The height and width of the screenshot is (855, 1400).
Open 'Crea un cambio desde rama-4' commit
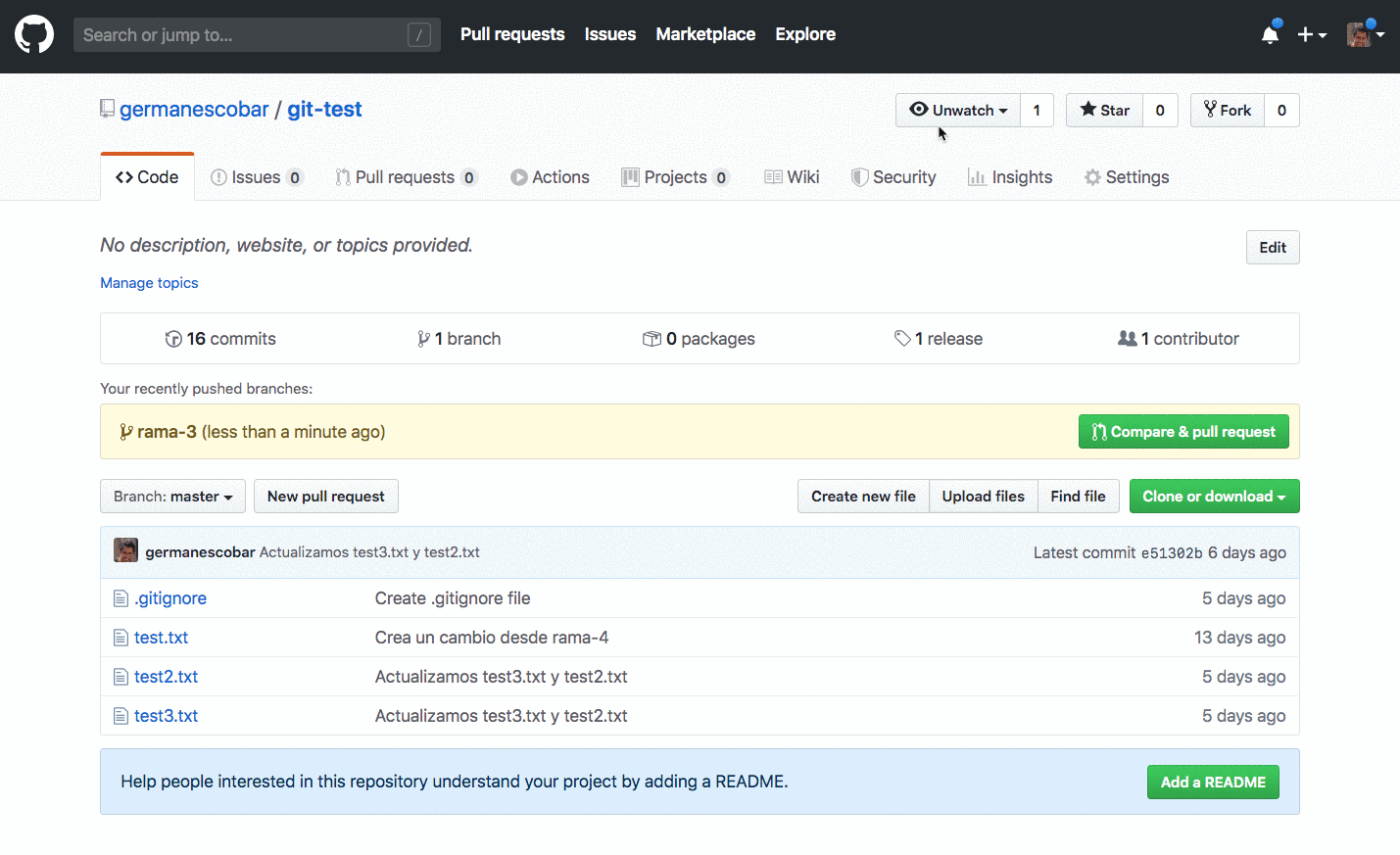[x=492, y=638]
